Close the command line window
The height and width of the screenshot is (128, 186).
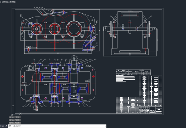point(3,126)
